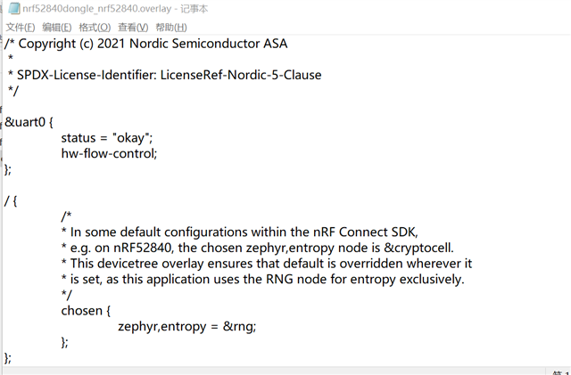Screen dimensions: 571x375
Task: Place cursor at &uart0 node line
Action: coord(29,122)
